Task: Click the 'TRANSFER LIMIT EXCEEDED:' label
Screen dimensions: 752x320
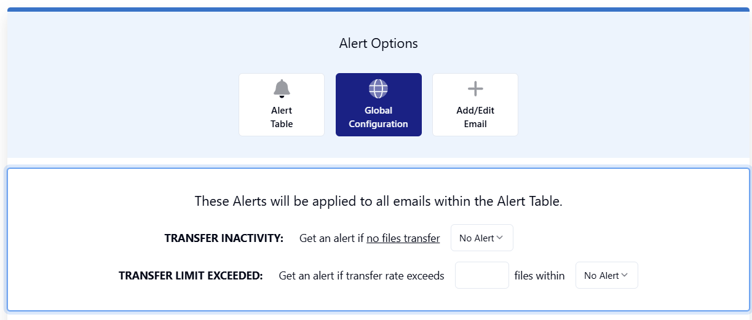Action: tap(191, 276)
